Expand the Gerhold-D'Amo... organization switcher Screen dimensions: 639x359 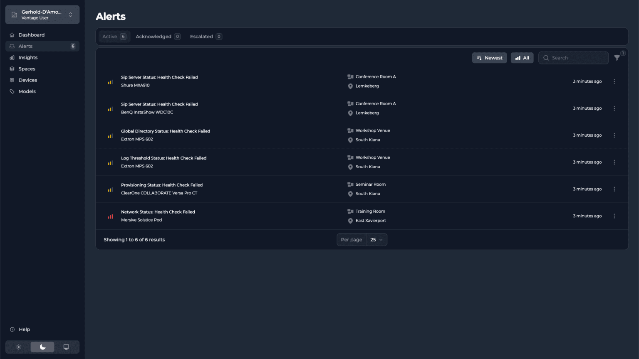42,15
